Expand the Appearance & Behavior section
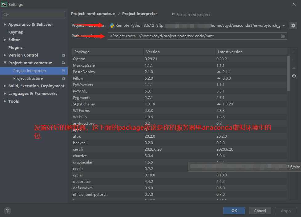This screenshot has width=301, height=217. [x=5, y=25]
